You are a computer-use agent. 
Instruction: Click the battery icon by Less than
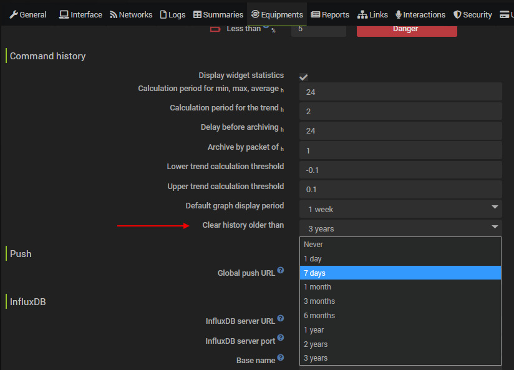pyautogui.click(x=216, y=29)
